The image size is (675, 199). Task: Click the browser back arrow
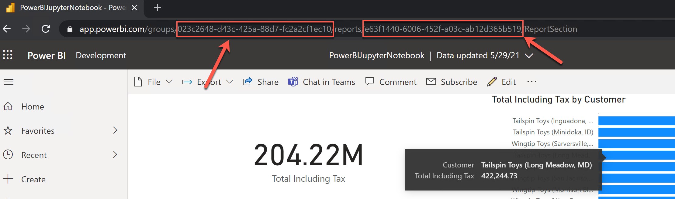click(x=7, y=29)
